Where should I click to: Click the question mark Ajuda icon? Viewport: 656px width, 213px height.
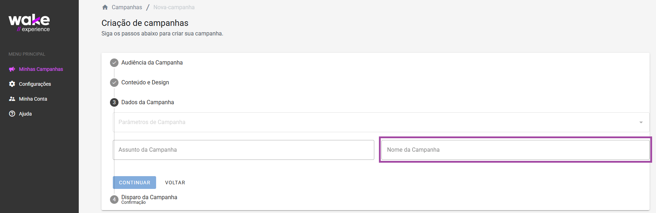12,114
